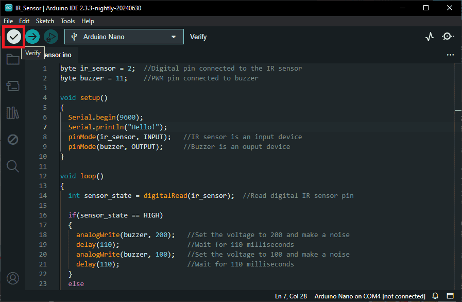Open notifications via the bell icon

435,296
